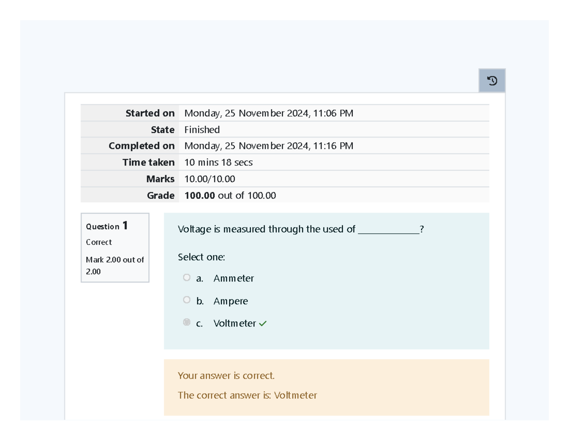Click the 'State' row label
The width and height of the screenshot is (569, 440).
(163, 130)
